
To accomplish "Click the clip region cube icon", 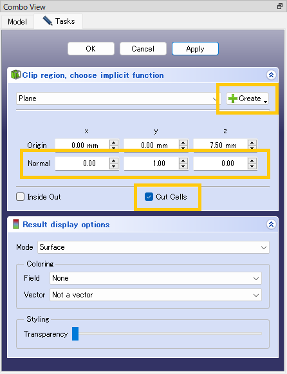I will (15, 75).
